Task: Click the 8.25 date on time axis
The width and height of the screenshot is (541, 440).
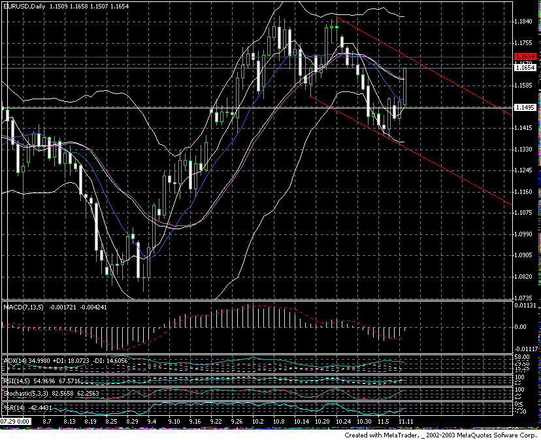Action: point(112,421)
